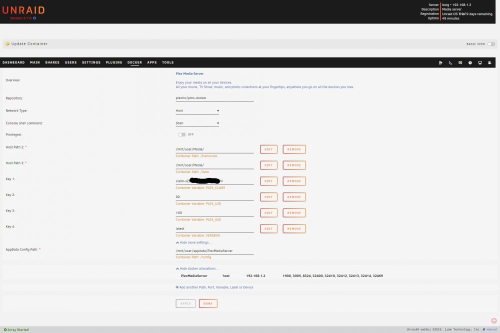Screen dimensions: 500x333
Task: Click the Host Path 2 input field
Action: click(214, 149)
